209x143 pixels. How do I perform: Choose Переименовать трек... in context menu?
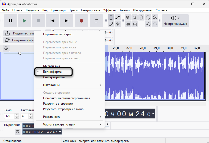coord(69,34)
